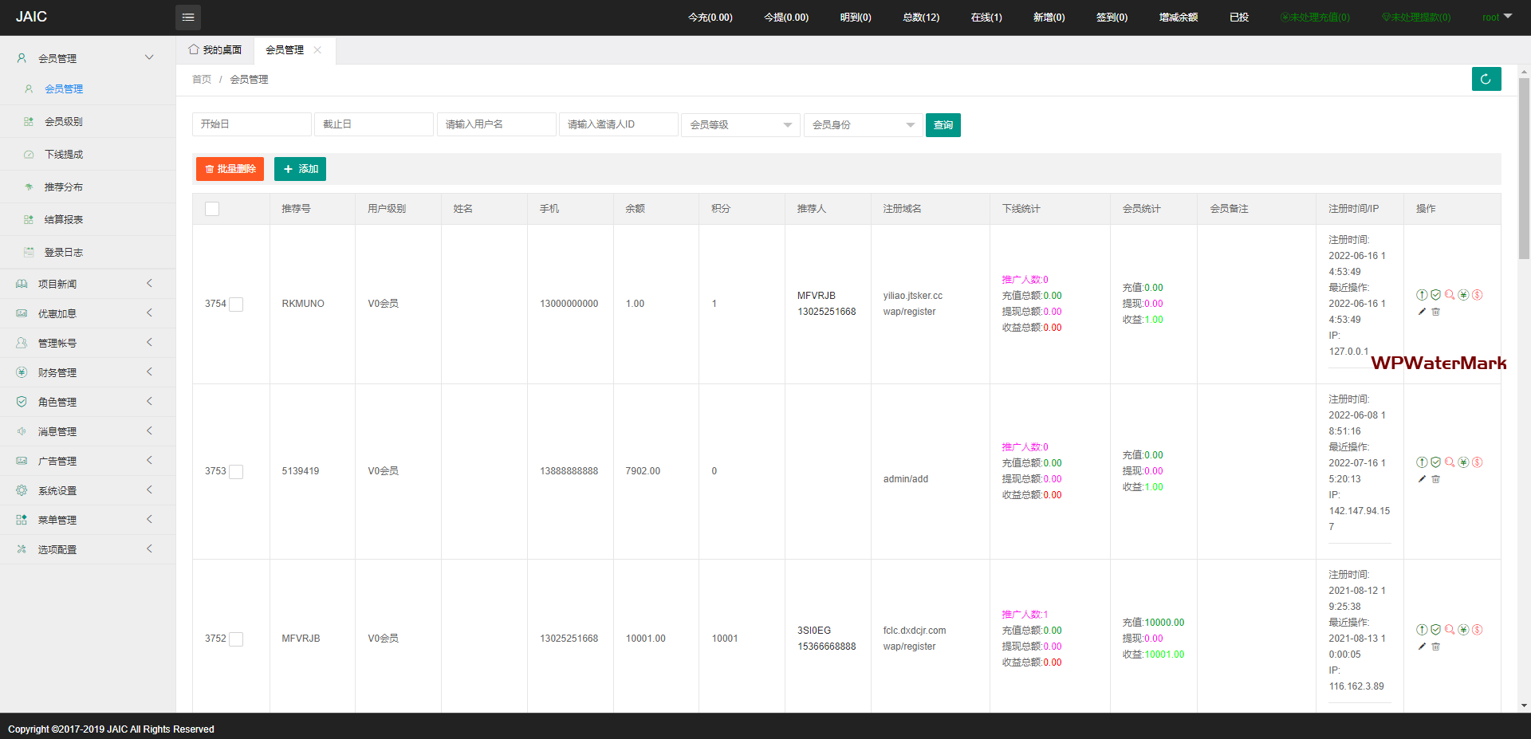Viewport: 1531px width, 739px height.
Task: Click the green refresh icon button
Action: tap(1486, 79)
